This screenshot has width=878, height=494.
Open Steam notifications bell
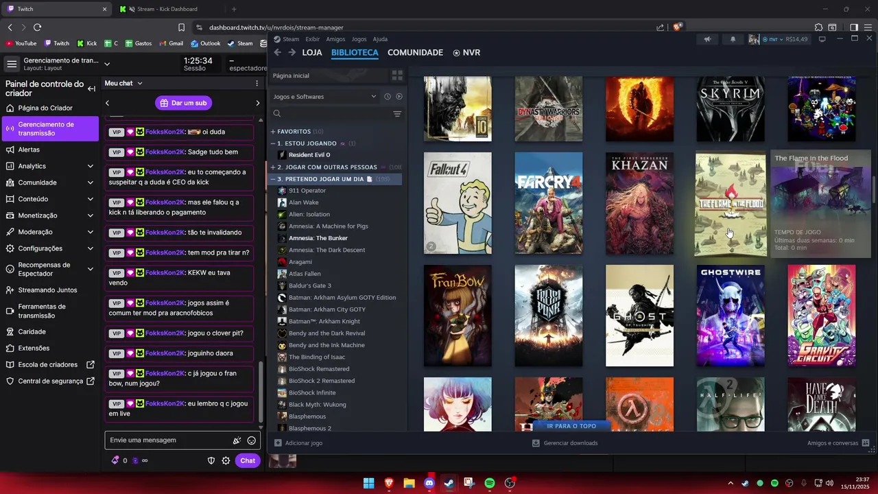coord(733,39)
